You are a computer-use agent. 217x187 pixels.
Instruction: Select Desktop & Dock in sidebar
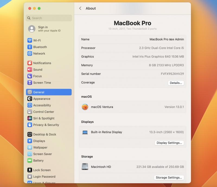tap(44, 135)
